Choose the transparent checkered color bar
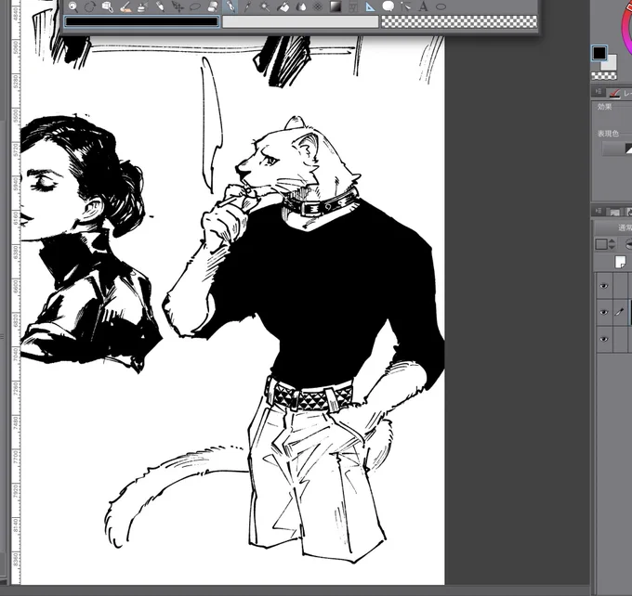Screen dimensions: 632x596 click(x=459, y=21)
